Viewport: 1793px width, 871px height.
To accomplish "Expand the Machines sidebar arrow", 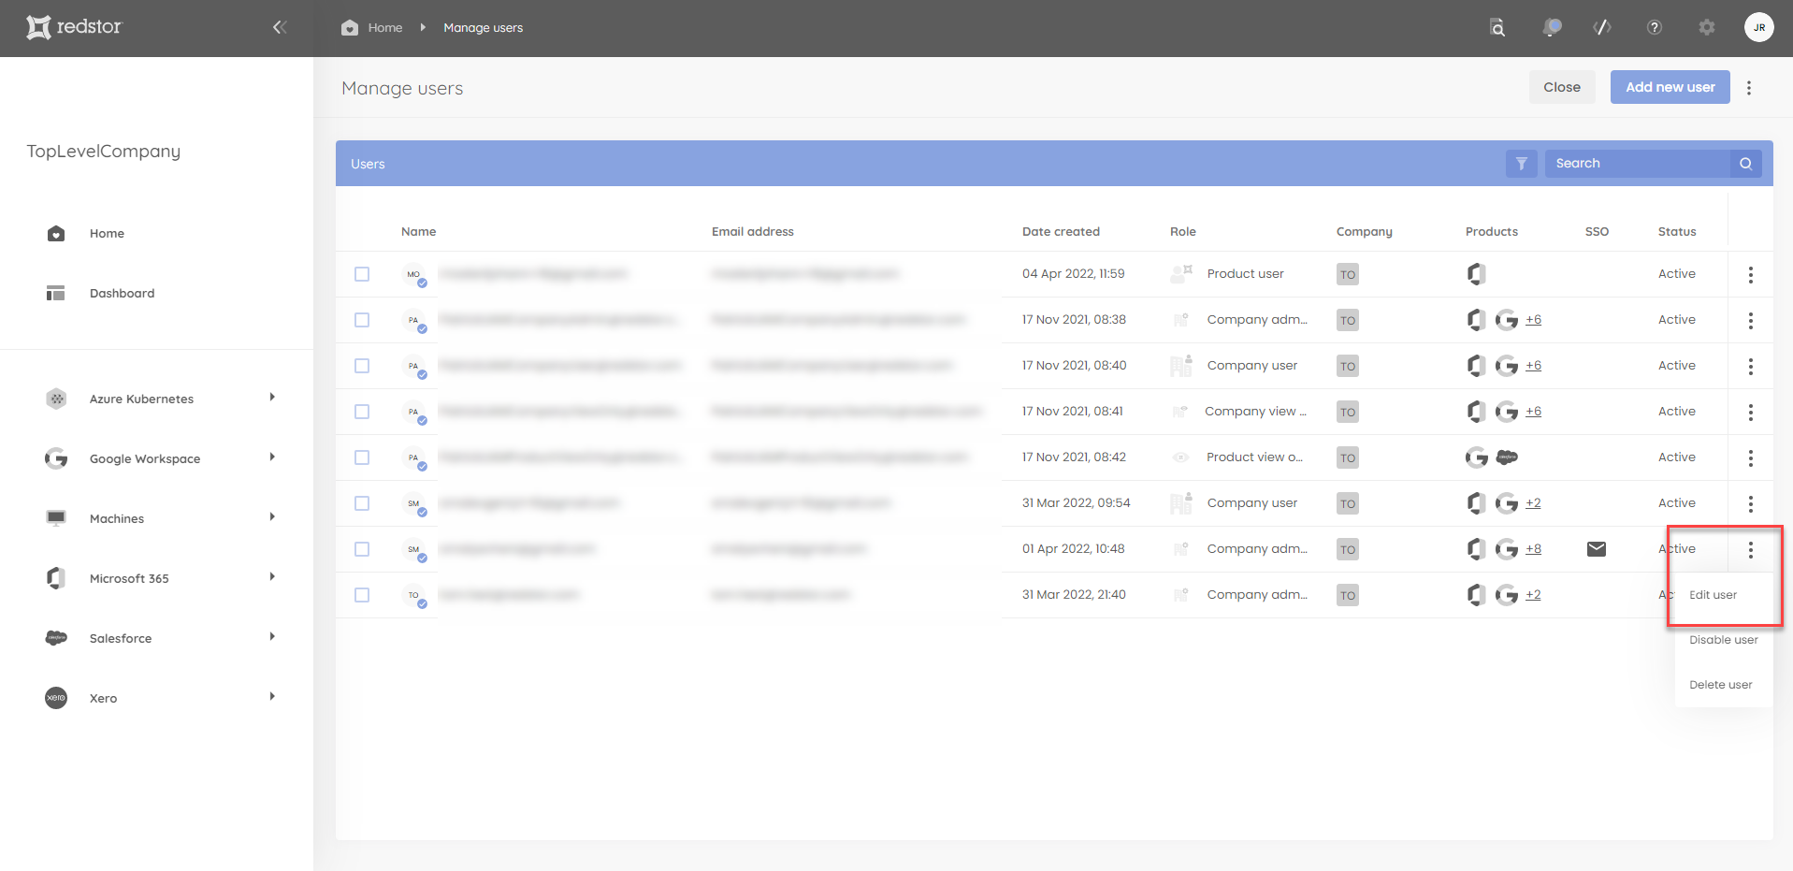I will [x=272, y=517].
